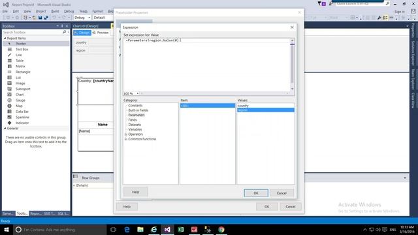418x235 pixels.
Task: Select Parameters in the Category list
Action: pos(137,115)
